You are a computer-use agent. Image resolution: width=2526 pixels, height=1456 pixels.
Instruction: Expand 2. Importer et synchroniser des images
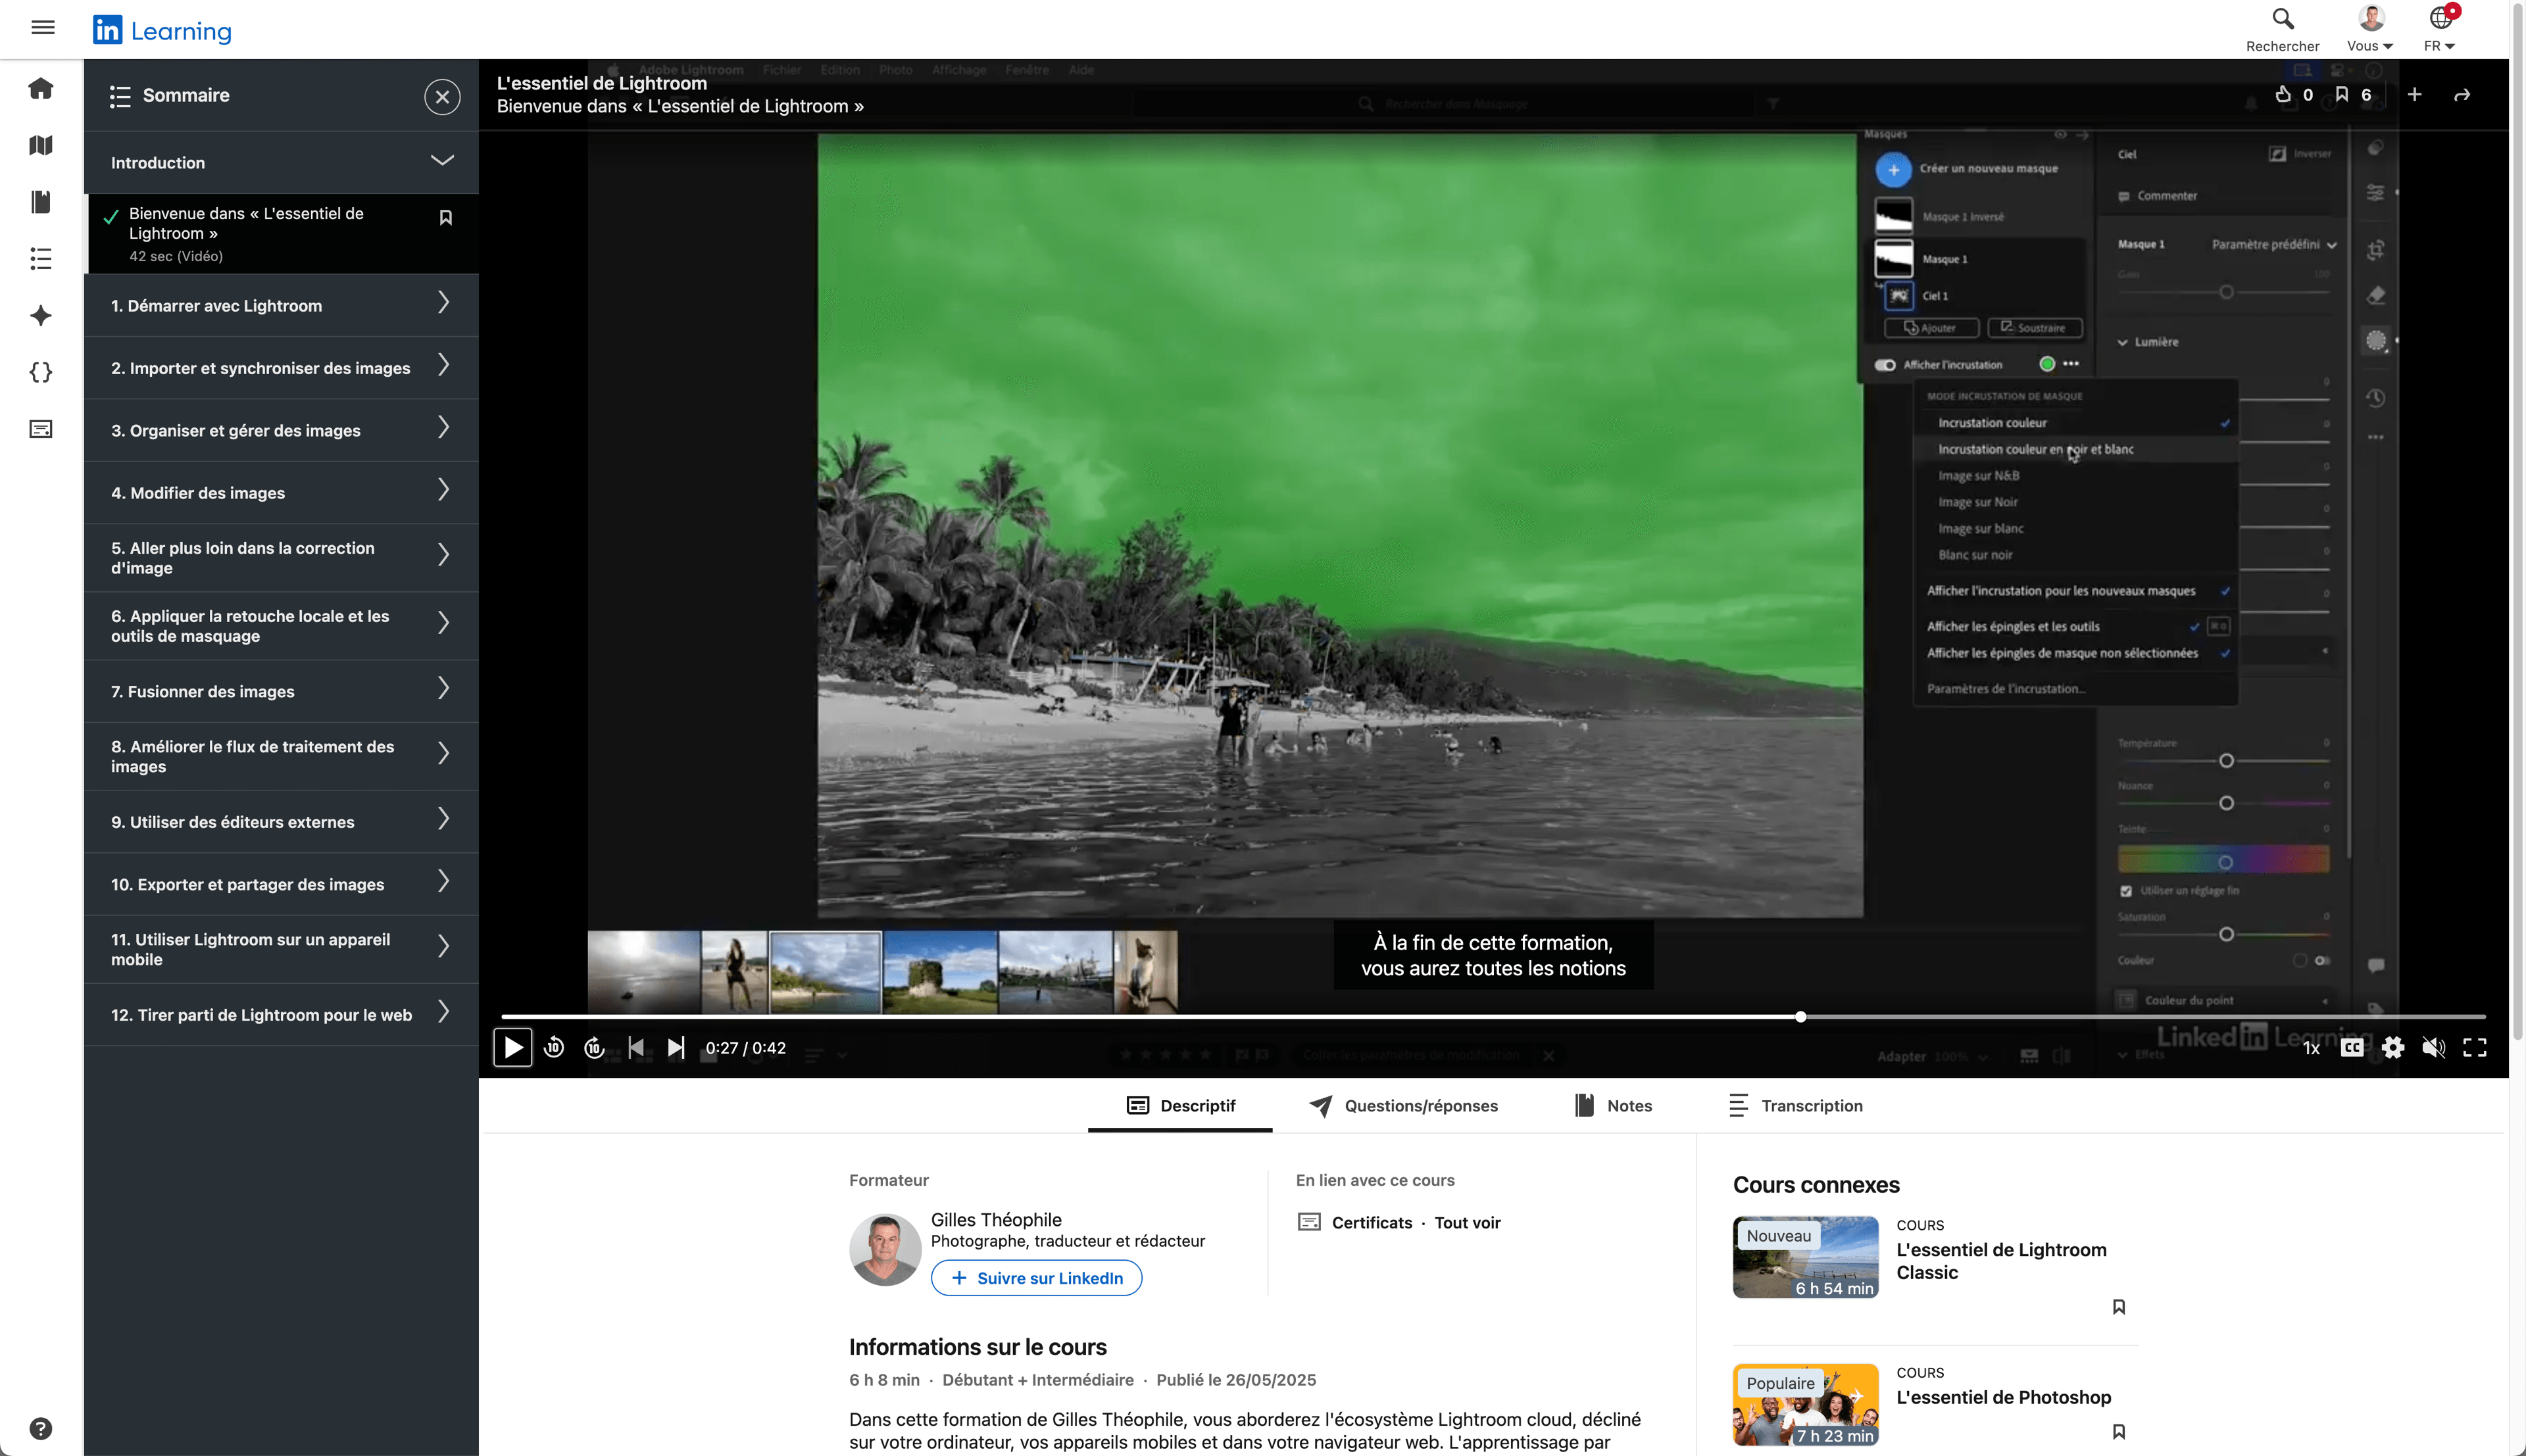coord(281,368)
